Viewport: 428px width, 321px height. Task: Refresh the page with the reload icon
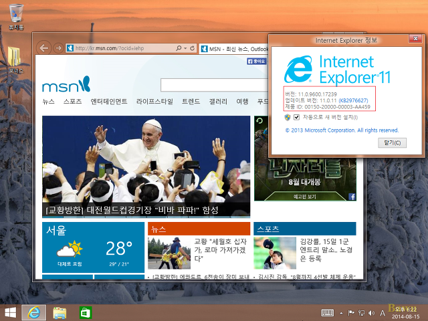193,48
